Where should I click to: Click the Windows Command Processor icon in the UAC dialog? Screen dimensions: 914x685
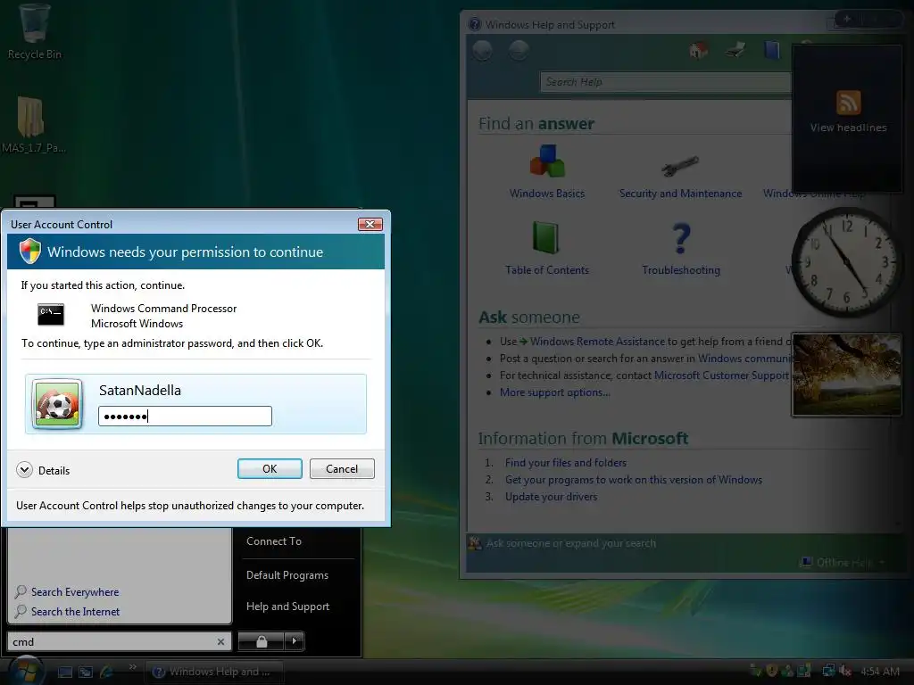click(x=51, y=315)
